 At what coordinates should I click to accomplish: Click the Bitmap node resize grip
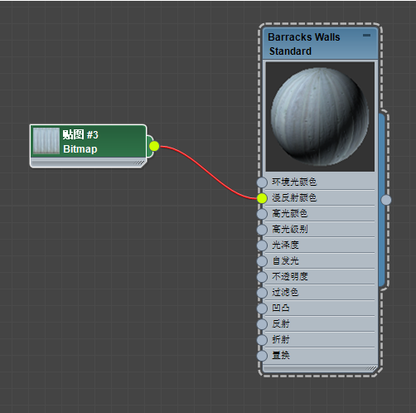coord(139,163)
